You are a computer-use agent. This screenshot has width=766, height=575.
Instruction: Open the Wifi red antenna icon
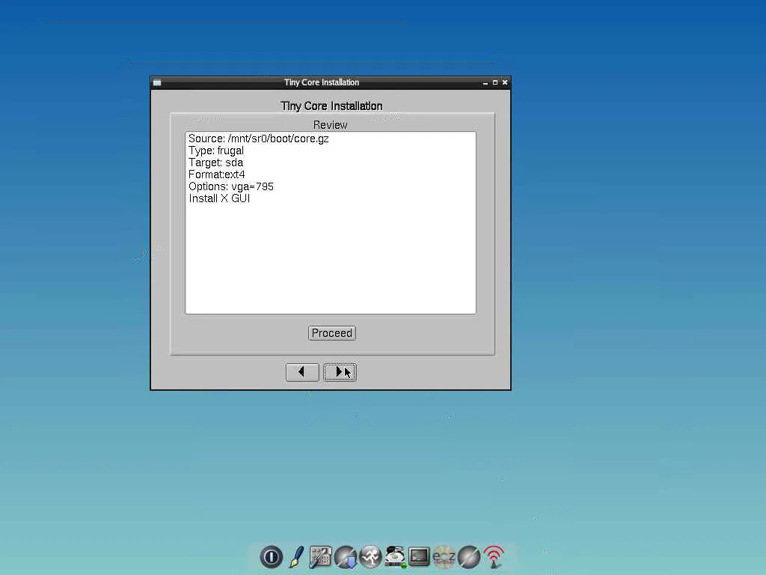[494, 557]
